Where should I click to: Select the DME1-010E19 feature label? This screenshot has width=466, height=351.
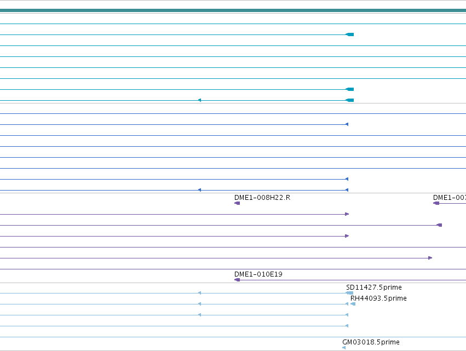[x=258, y=274]
